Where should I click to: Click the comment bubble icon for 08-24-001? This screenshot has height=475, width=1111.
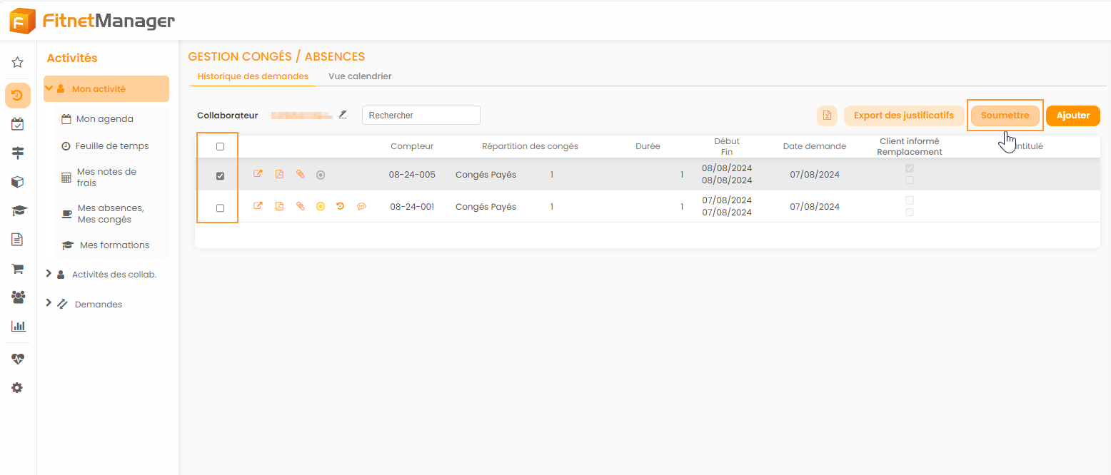tap(361, 207)
